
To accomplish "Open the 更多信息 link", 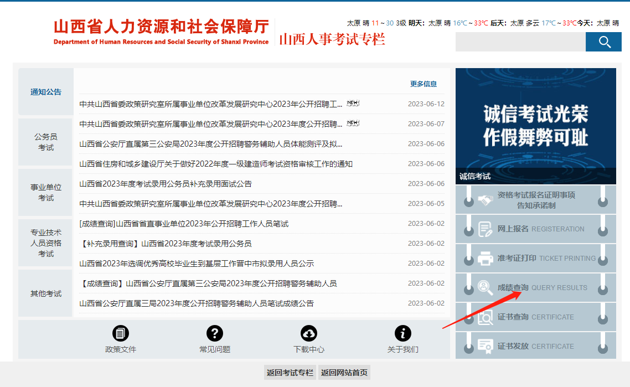I will click(423, 84).
